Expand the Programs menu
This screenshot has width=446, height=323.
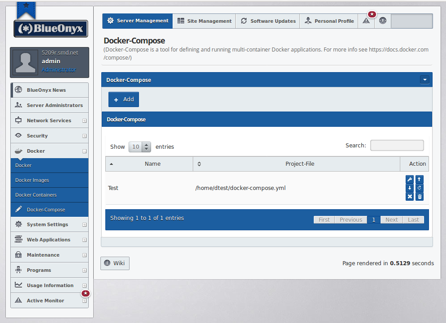(x=49, y=270)
